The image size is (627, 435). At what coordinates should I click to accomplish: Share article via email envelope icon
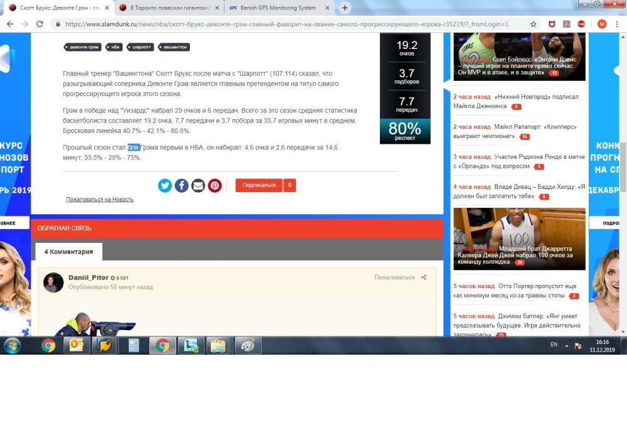(x=198, y=185)
